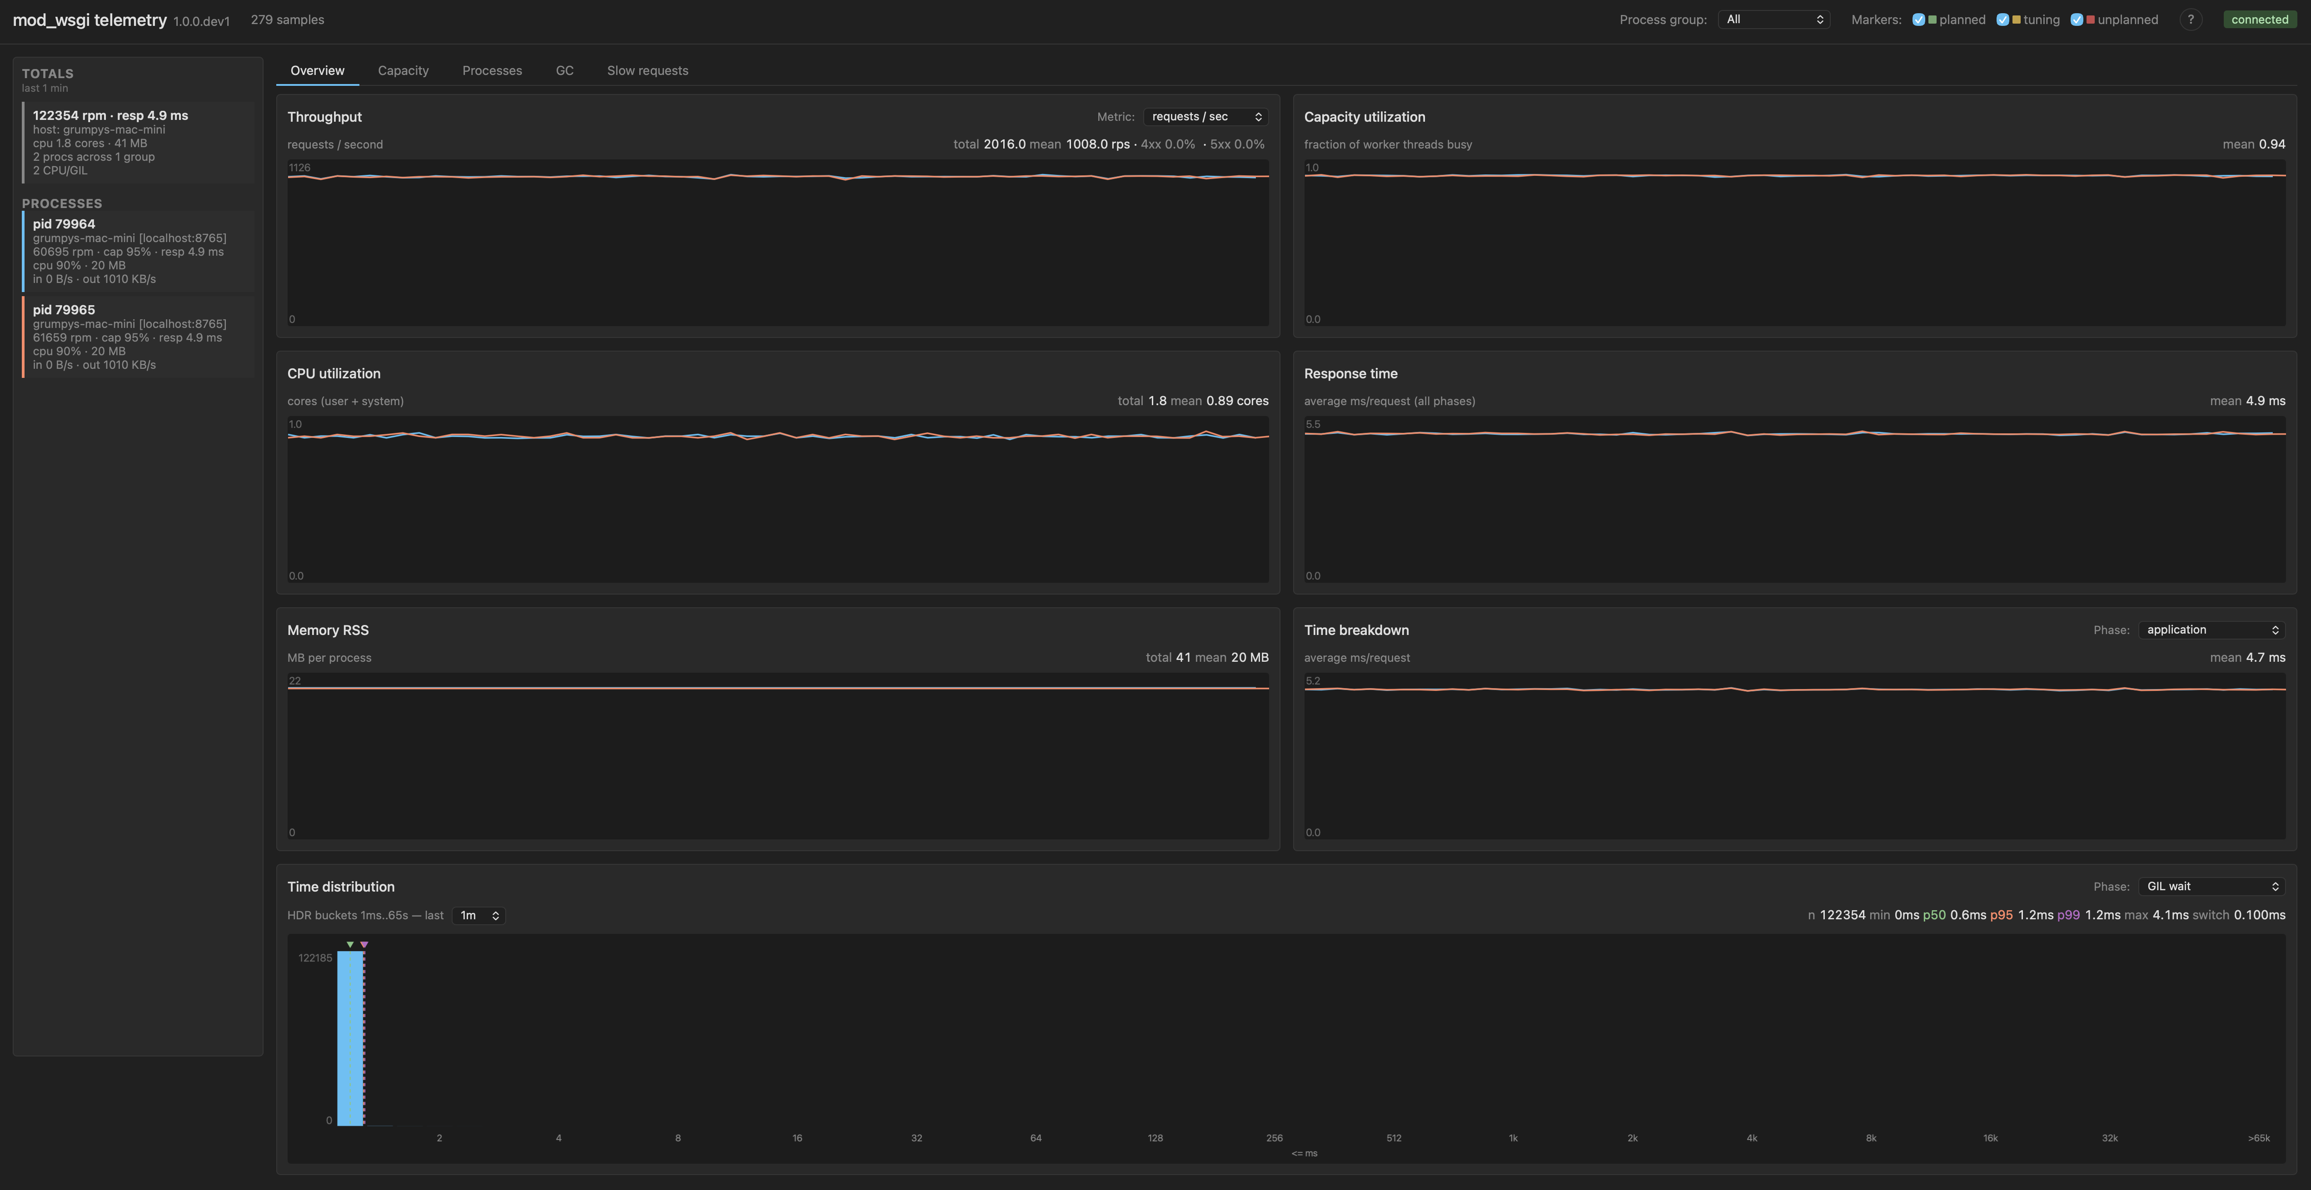This screenshot has height=1190, width=2311.
Task: Click the >65k axis label
Action: click(x=2258, y=1138)
